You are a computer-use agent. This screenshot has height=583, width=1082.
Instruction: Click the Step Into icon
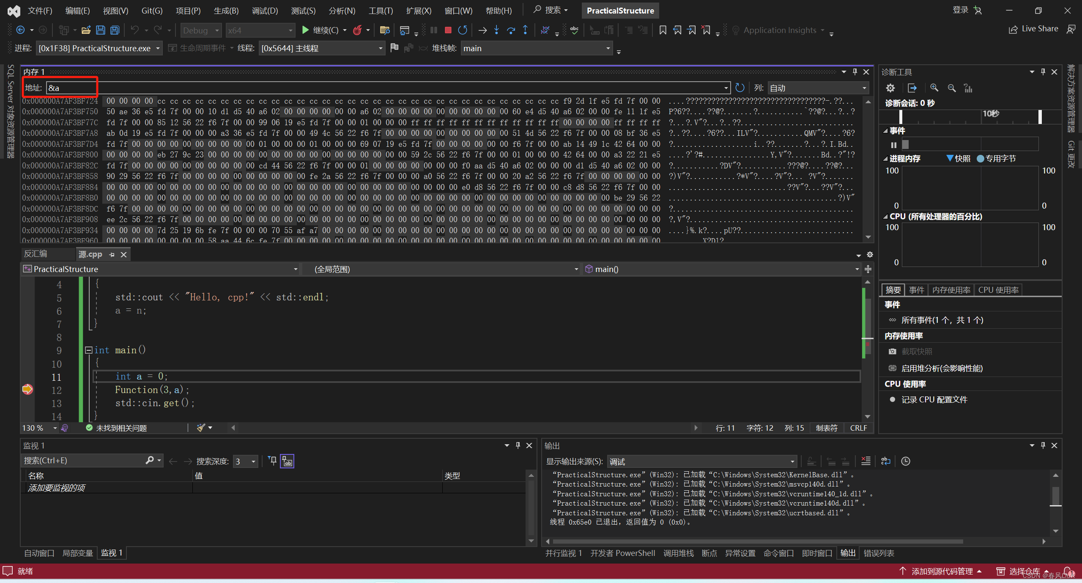497,30
